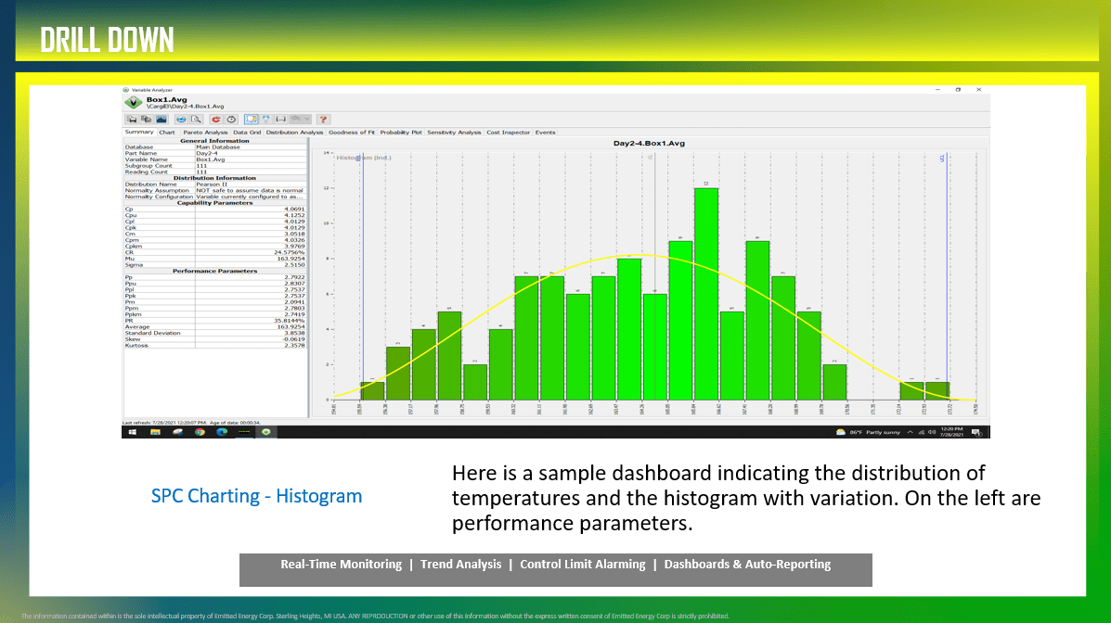Click the save icon in Variable Analyzer toolbar
Screen dimensions: 1111x623
(x=132, y=120)
